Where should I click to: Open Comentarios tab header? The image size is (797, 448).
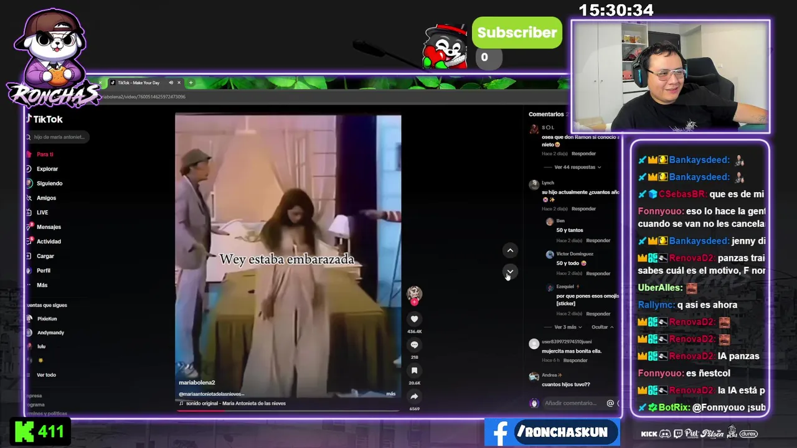546,114
